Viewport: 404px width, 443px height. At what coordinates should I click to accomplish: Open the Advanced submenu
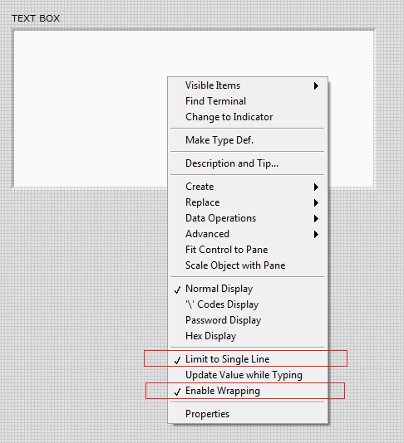(x=248, y=234)
